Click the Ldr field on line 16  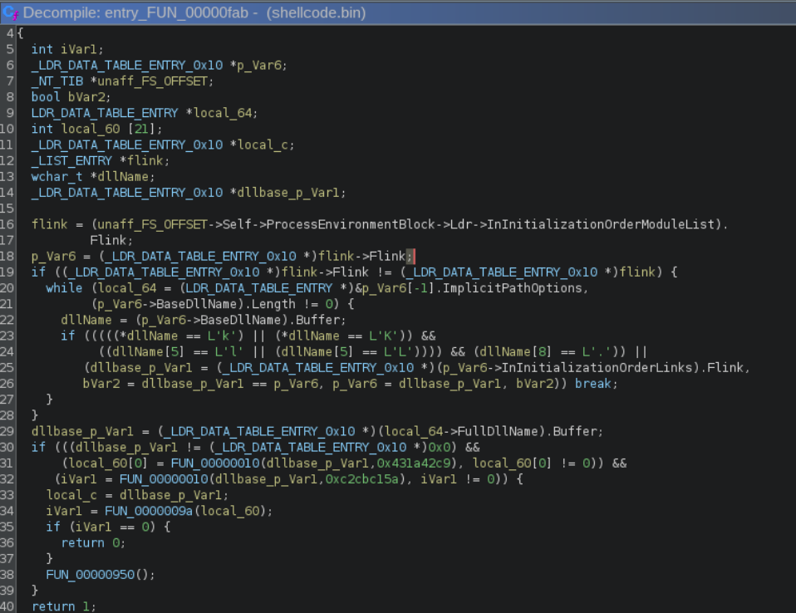coord(461,224)
